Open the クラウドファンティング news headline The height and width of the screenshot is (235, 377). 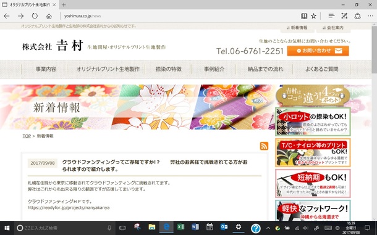(x=155, y=166)
